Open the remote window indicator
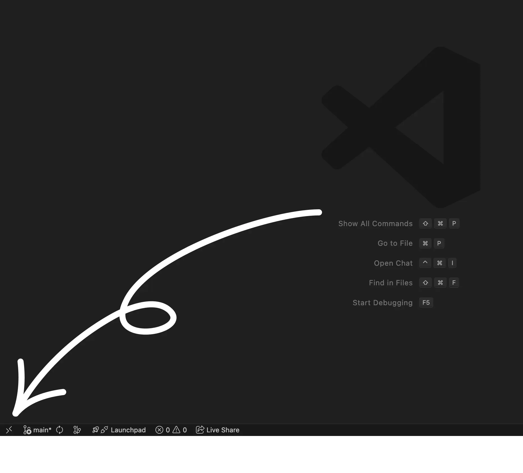The height and width of the screenshot is (473, 523). (x=9, y=430)
